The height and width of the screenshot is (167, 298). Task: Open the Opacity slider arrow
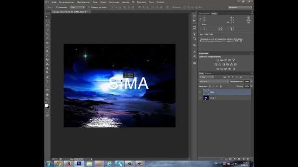click(x=251, y=82)
